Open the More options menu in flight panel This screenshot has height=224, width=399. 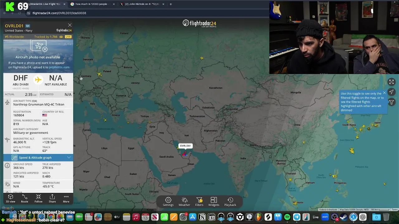click(x=66, y=198)
